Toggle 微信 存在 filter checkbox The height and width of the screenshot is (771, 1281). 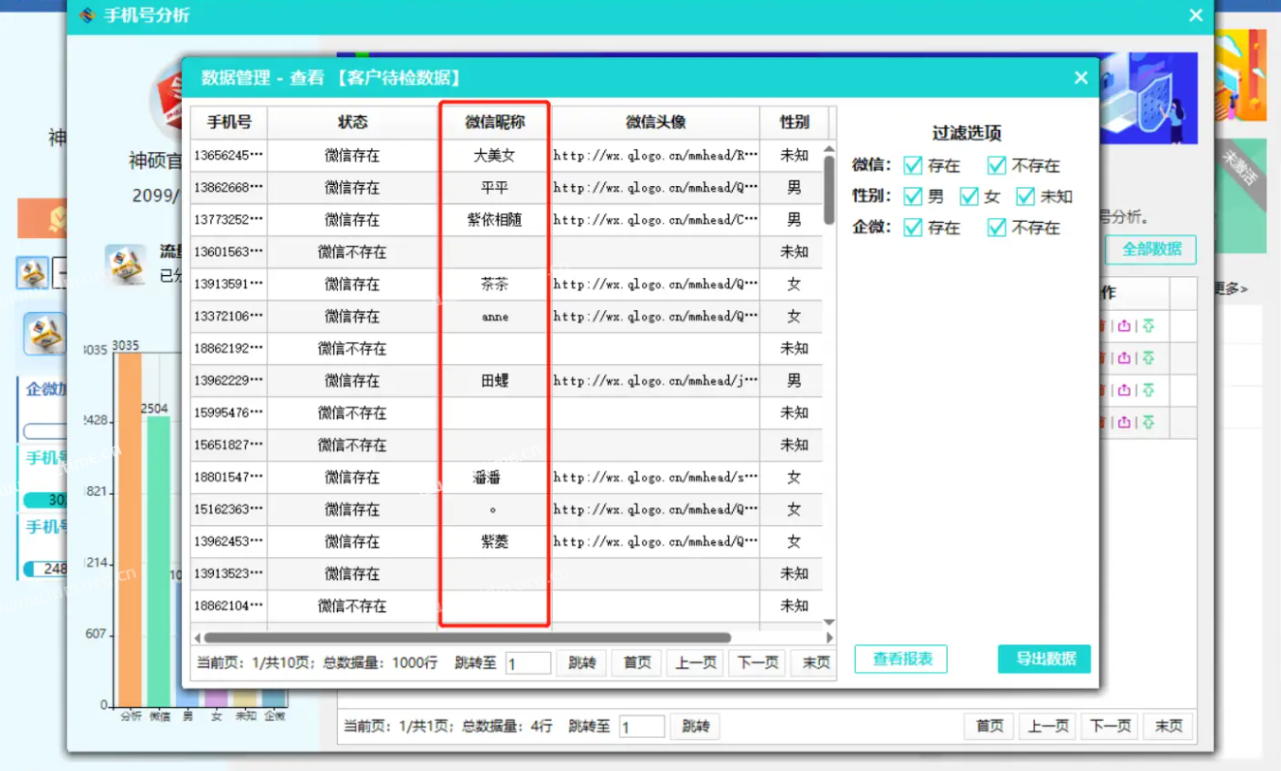pyautogui.click(x=912, y=165)
